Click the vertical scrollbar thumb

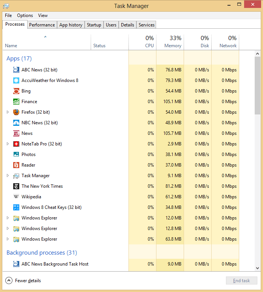point(257,86)
